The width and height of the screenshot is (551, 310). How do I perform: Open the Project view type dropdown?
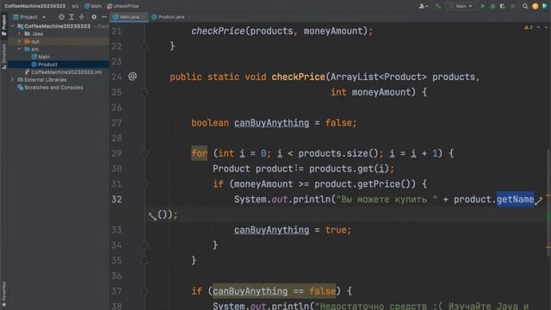click(29, 17)
